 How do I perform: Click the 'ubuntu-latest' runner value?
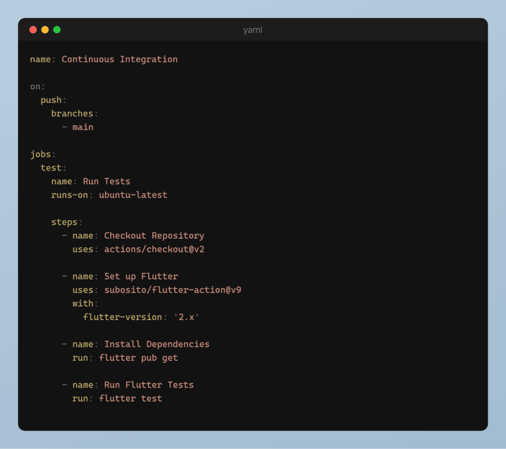tap(133, 195)
